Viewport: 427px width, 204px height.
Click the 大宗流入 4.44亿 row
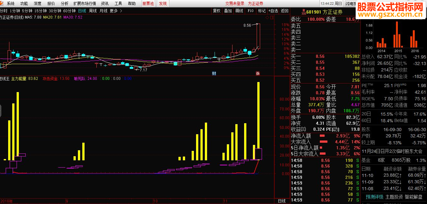coord(325,142)
